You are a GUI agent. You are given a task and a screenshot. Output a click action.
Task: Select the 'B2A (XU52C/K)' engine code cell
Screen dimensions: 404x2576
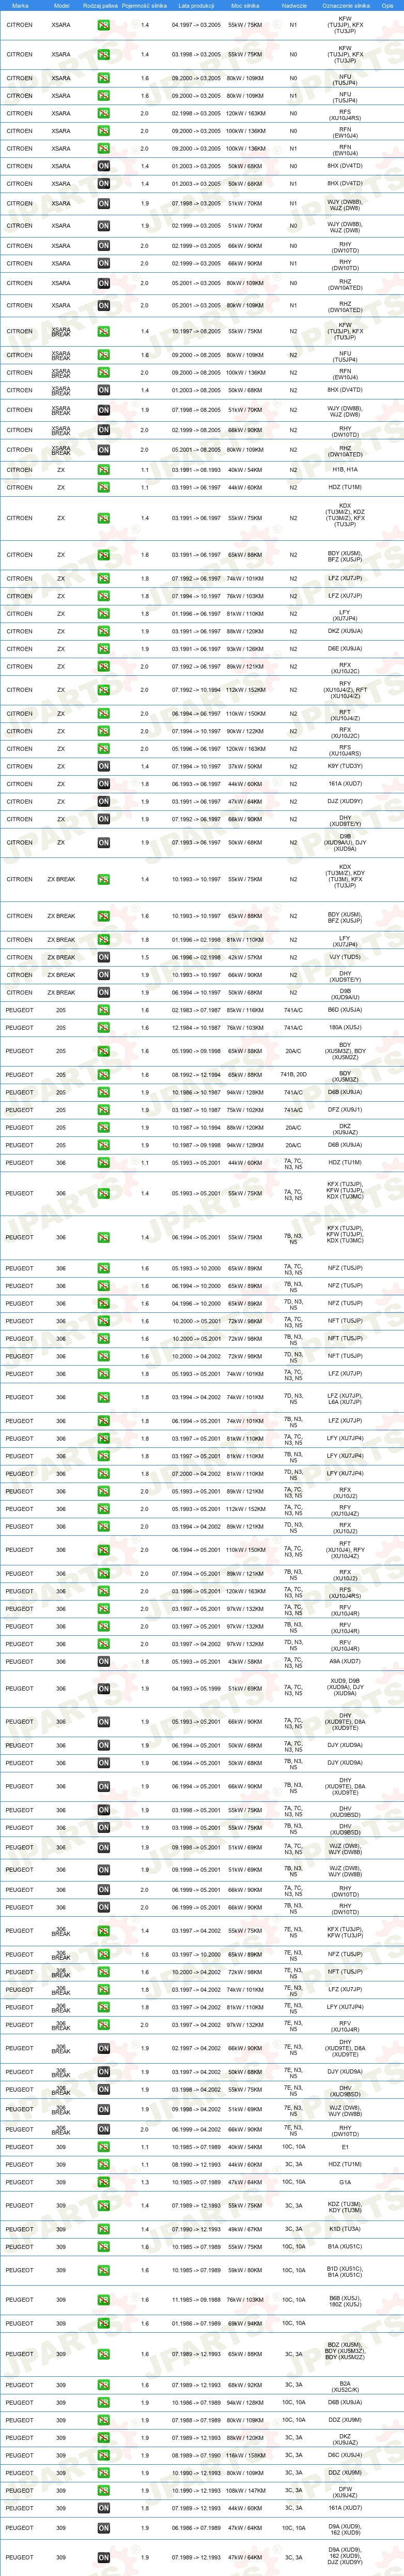(x=345, y=2386)
